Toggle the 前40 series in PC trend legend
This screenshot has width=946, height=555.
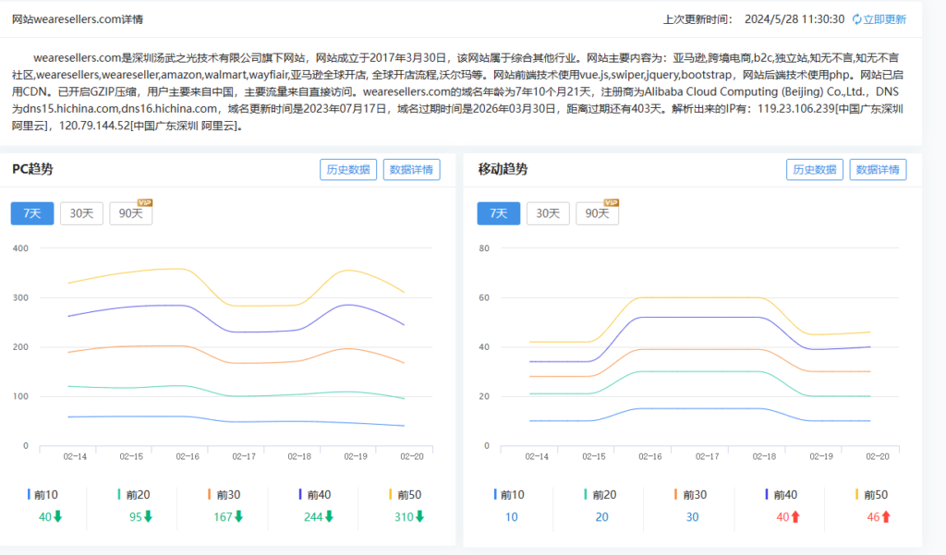pos(315,495)
